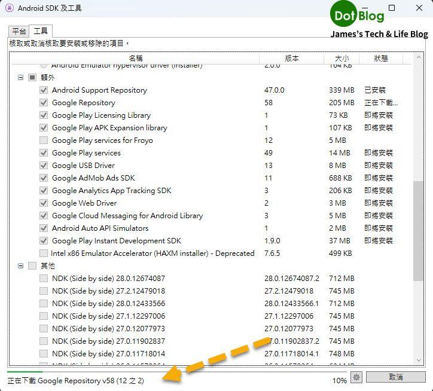Open the settings gear beside the cancel button
Screen dimensions: 433x391
[356, 377]
